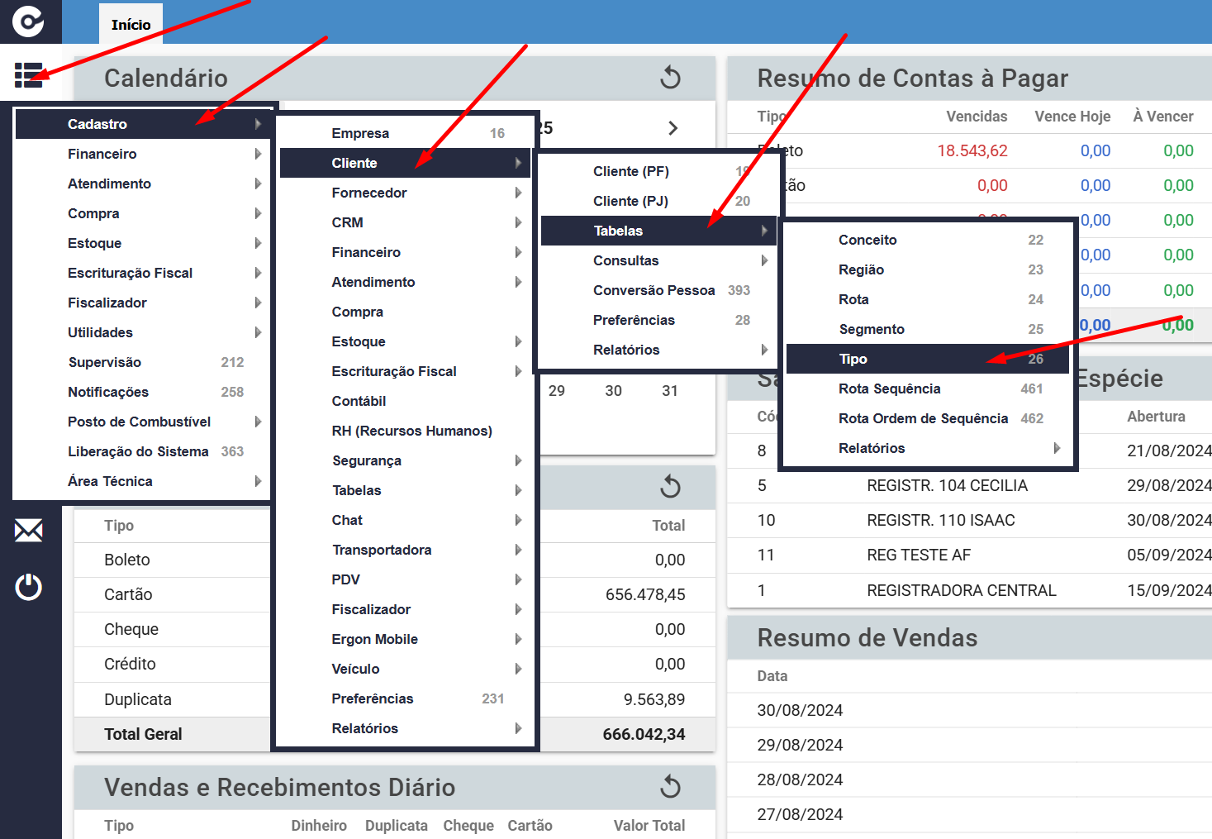Click the Total Geral 666.042,34 value

tap(644, 734)
